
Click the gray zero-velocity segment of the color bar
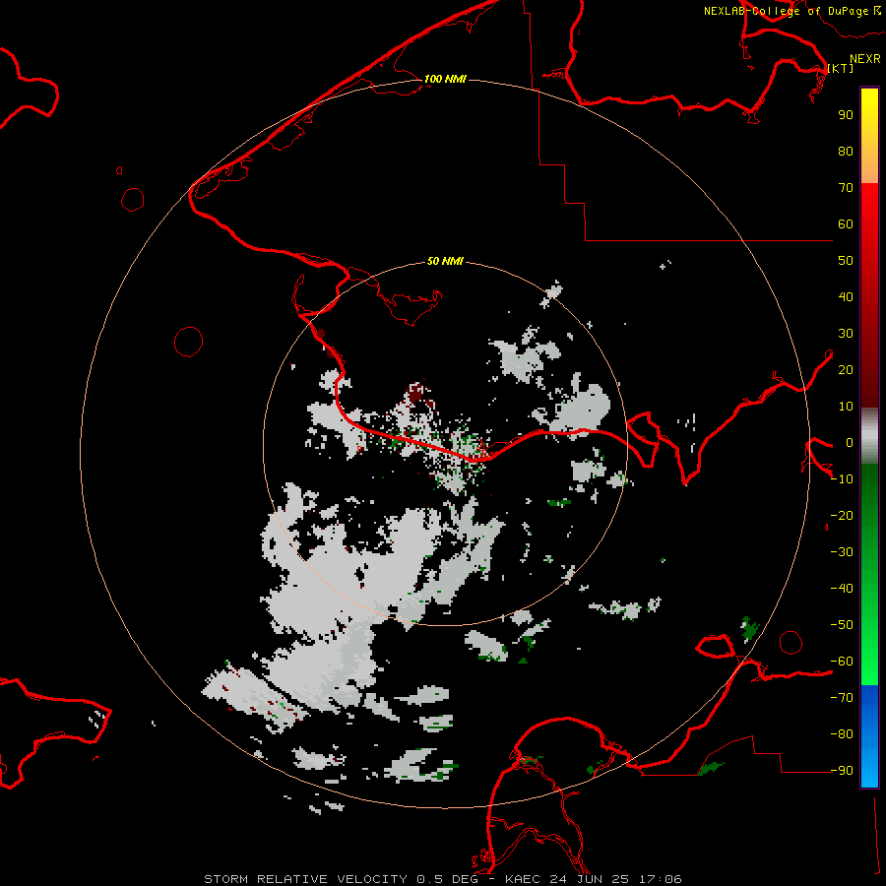869,436
